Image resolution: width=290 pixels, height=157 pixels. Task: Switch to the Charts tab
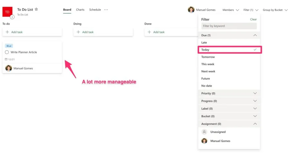pos(80,10)
